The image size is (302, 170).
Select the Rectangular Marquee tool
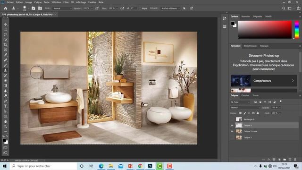click(5, 29)
